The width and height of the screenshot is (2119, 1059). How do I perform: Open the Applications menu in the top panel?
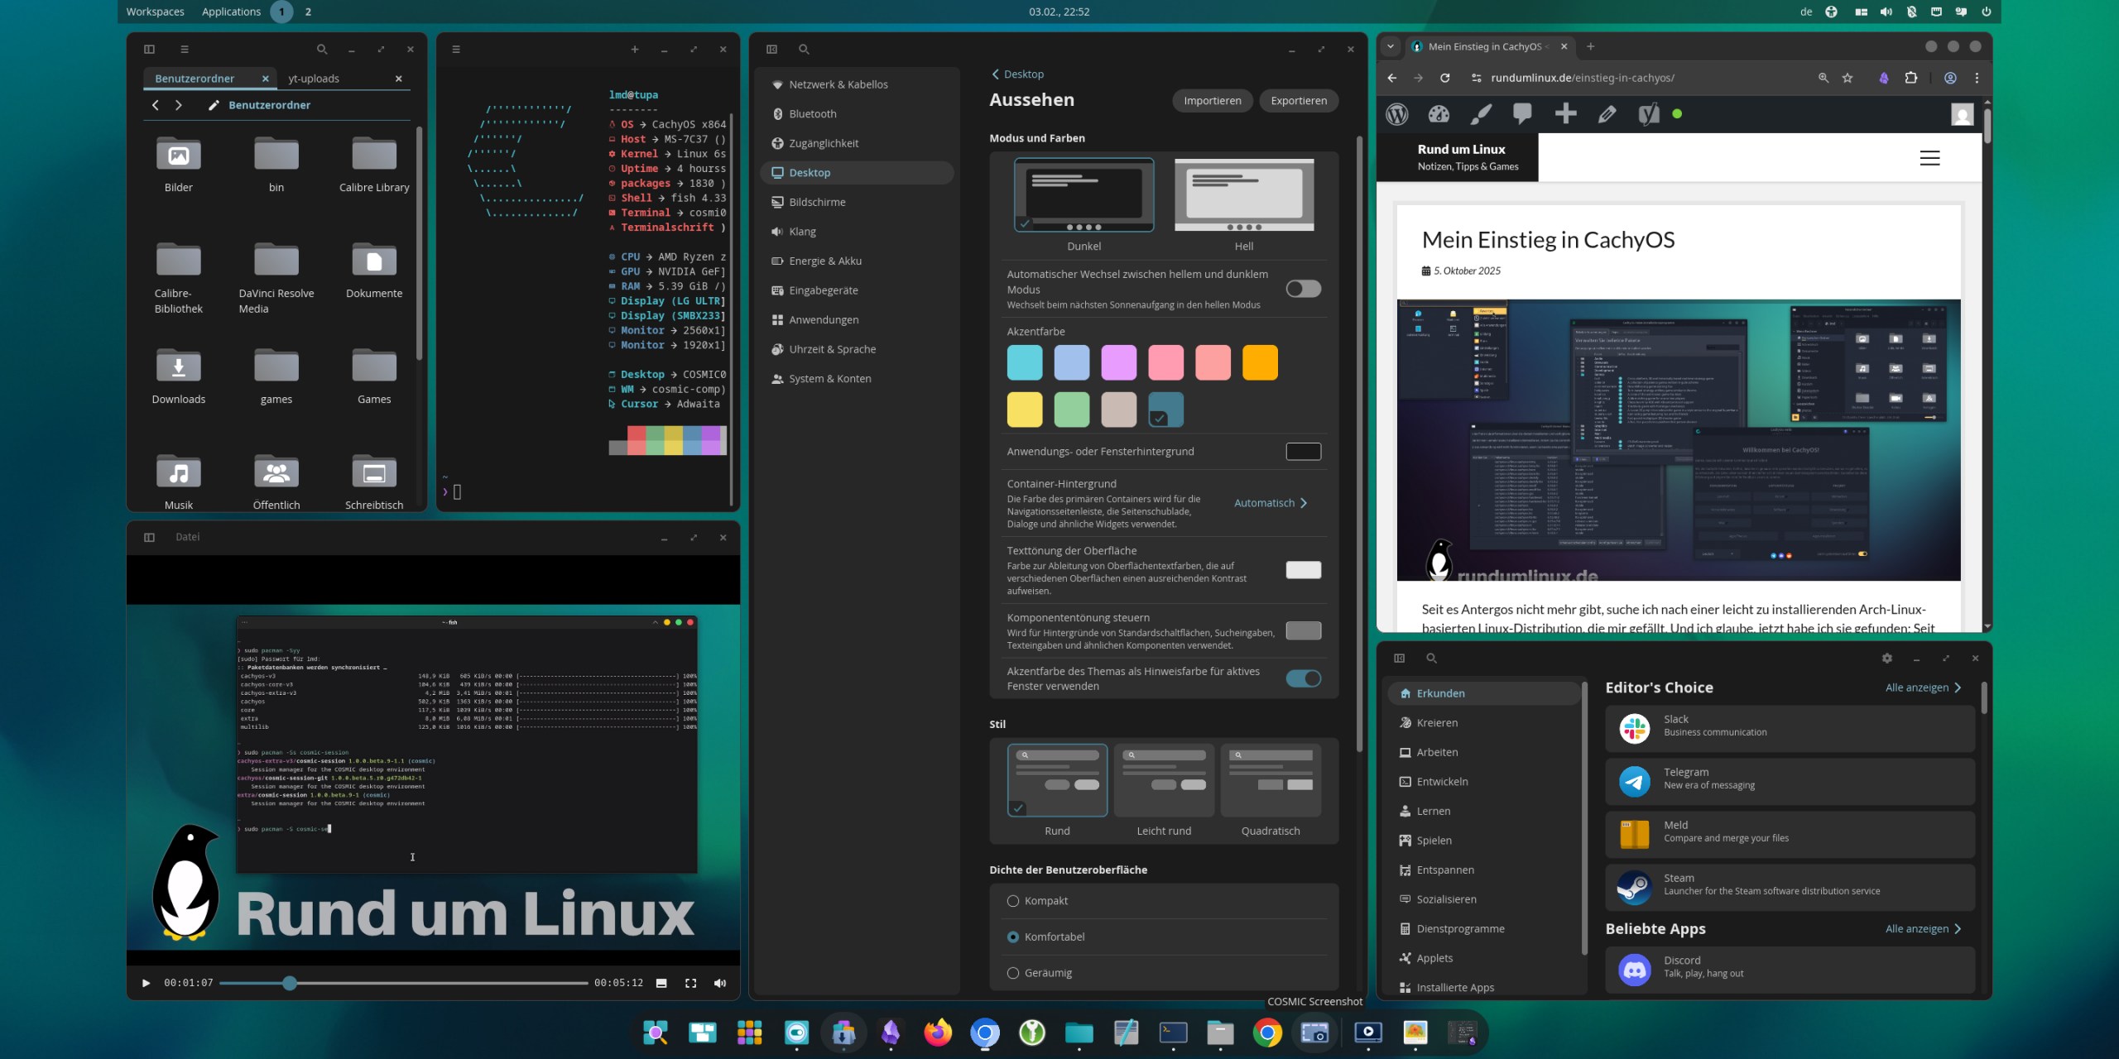[231, 12]
